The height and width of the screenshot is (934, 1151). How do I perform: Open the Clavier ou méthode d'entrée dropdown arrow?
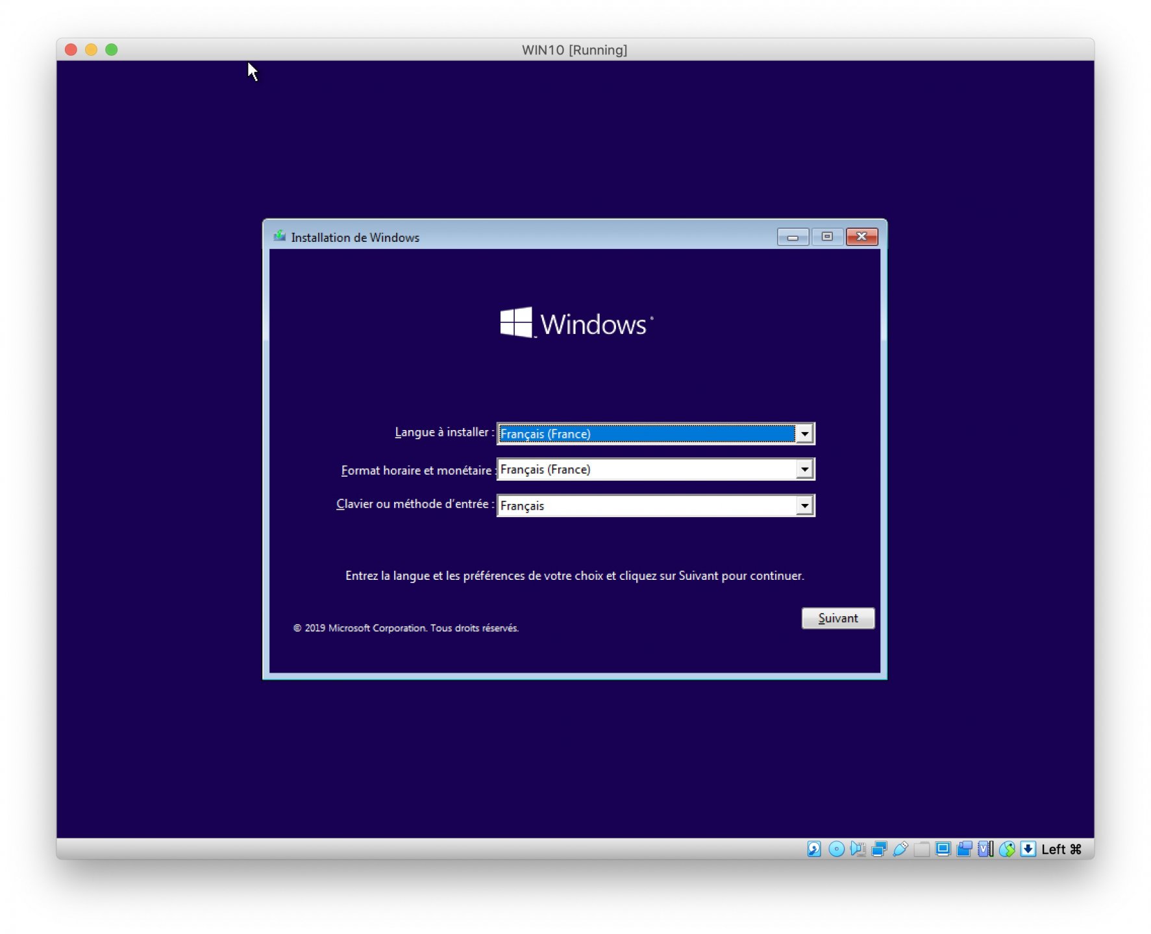(804, 505)
